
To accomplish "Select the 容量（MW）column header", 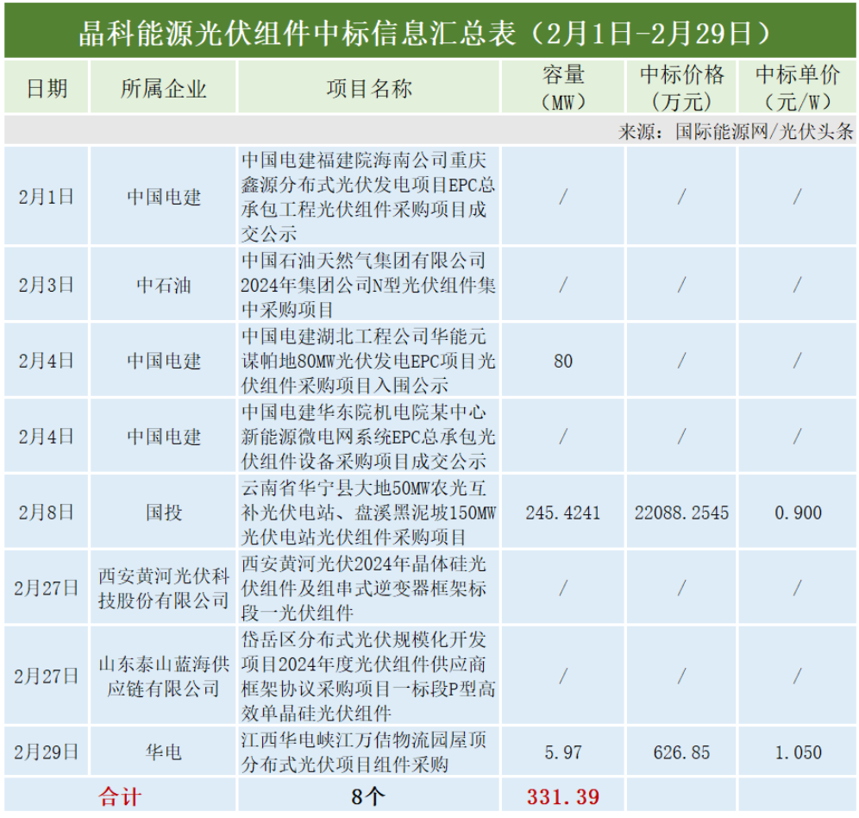I will pyautogui.click(x=563, y=88).
